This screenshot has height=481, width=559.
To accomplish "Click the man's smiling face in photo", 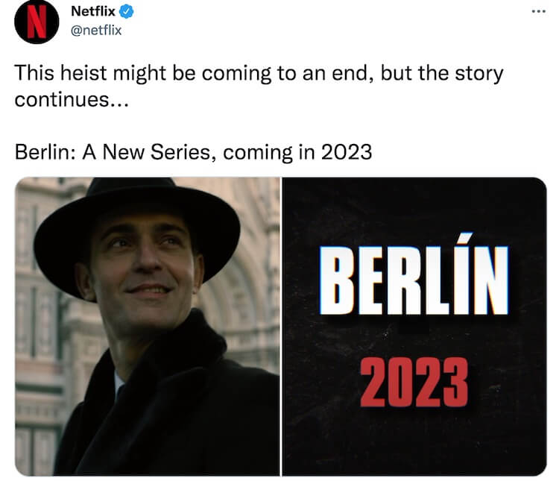I will 142,271.
